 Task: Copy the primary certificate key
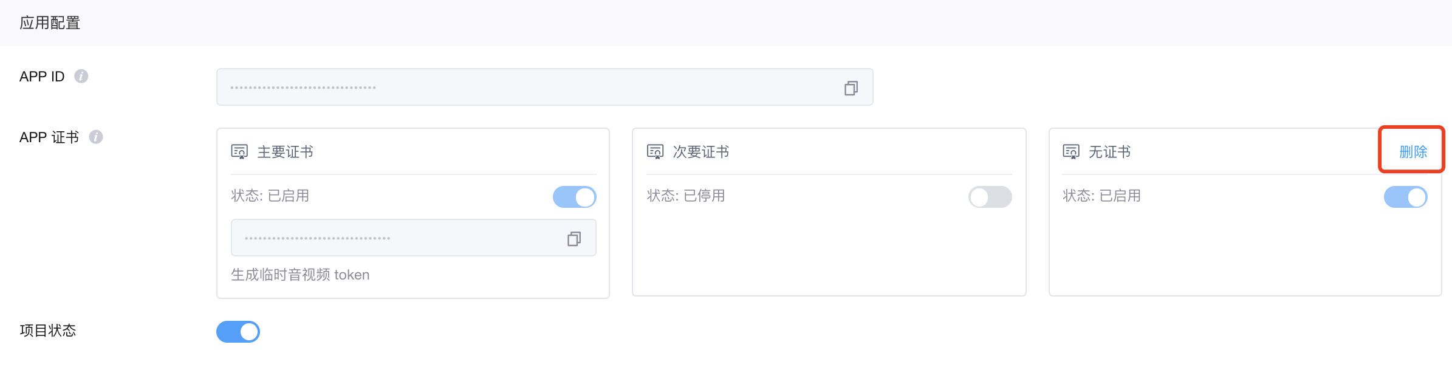pyautogui.click(x=574, y=239)
